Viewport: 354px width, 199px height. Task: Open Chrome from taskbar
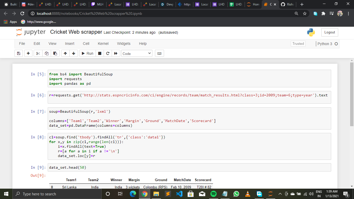pyautogui.click(x=145, y=194)
